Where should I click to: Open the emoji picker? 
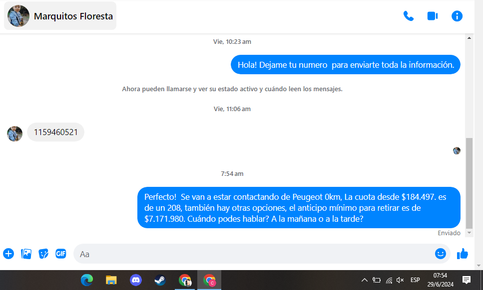[x=440, y=254]
